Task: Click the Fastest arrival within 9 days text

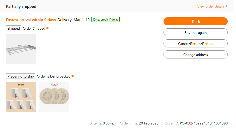Action: point(31,20)
